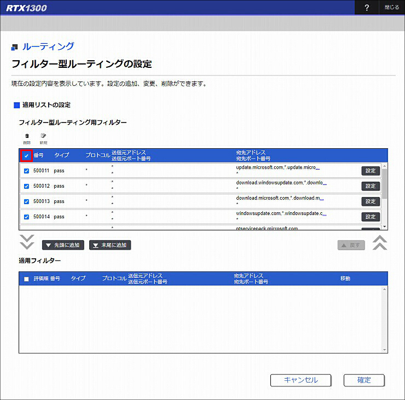
Task: Click 設定 button for filter 500011
Action: [371, 171]
